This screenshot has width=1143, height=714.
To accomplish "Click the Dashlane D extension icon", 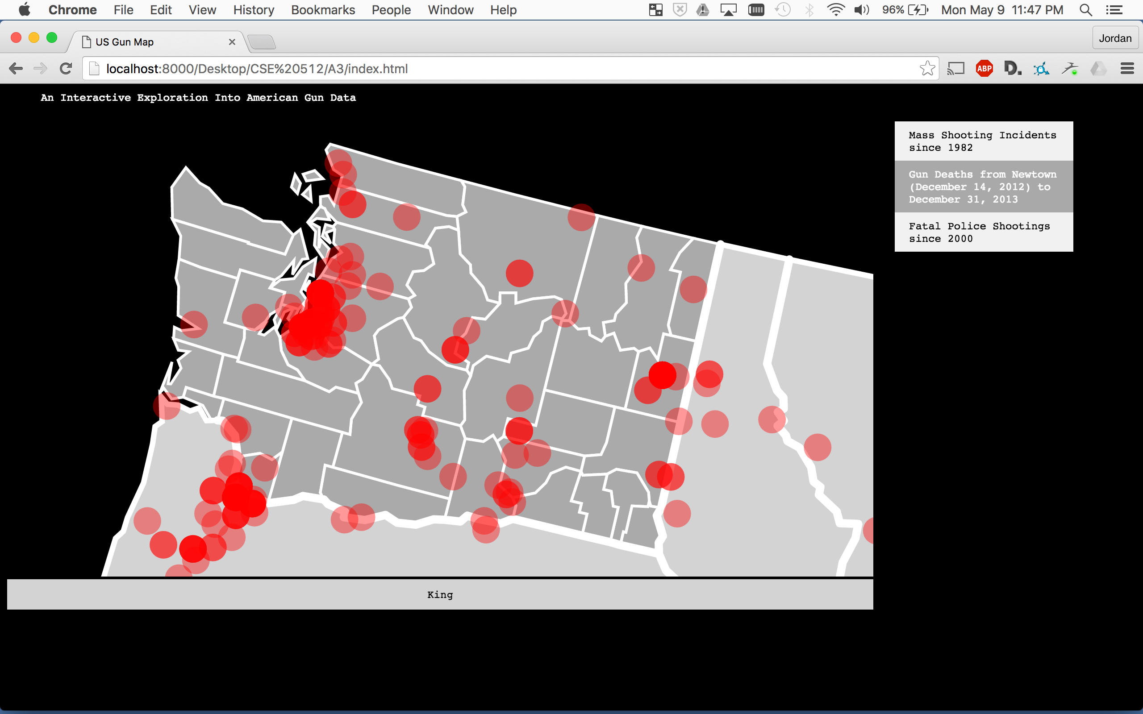I will (x=1012, y=69).
